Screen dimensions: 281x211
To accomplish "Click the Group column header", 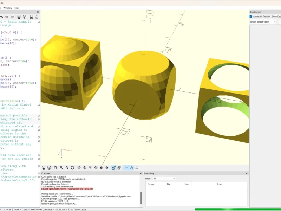I will (151, 184).
